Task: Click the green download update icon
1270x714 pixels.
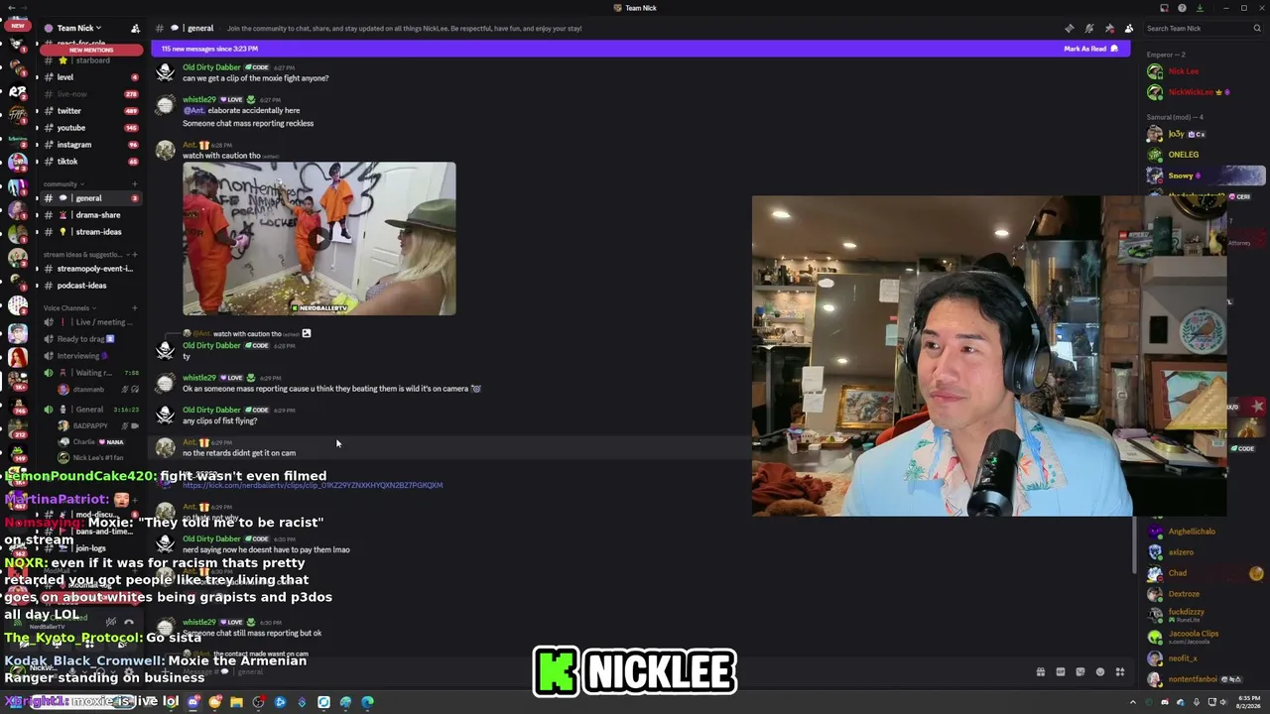Action: (1200, 8)
